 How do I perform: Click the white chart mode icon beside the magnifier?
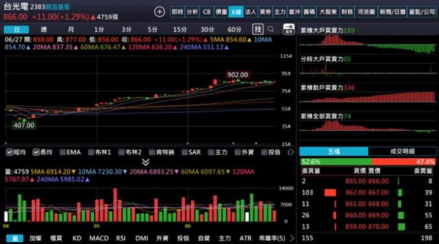click(x=288, y=29)
